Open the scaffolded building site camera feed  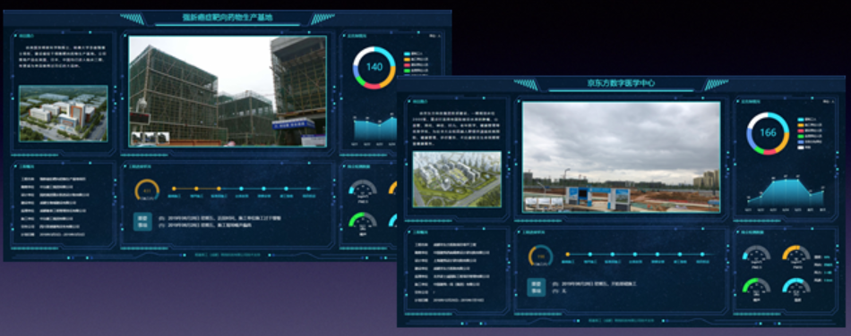[x=228, y=91]
